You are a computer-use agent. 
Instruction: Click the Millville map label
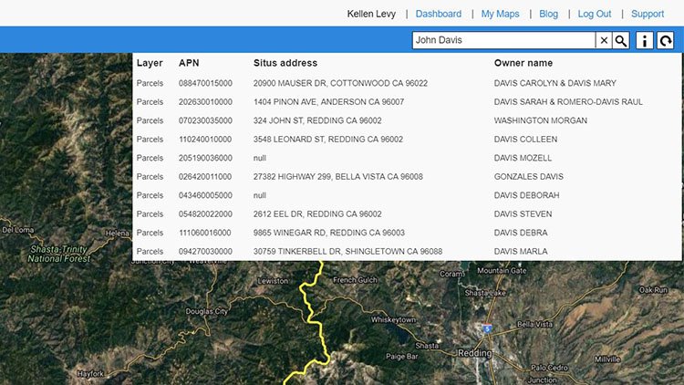[x=607, y=359]
